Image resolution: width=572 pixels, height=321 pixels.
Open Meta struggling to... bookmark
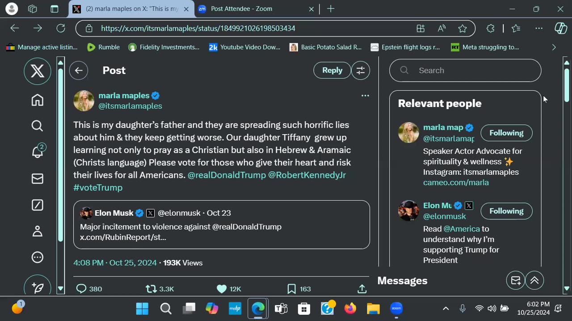click(485, 47)
